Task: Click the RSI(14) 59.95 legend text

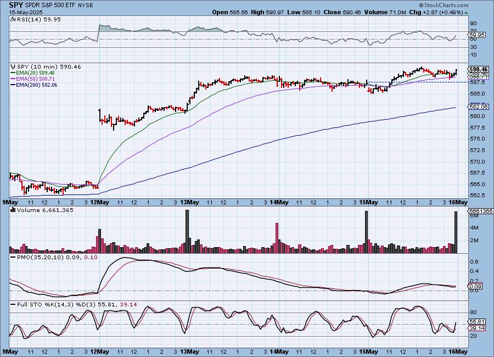Action: point(38,19)
